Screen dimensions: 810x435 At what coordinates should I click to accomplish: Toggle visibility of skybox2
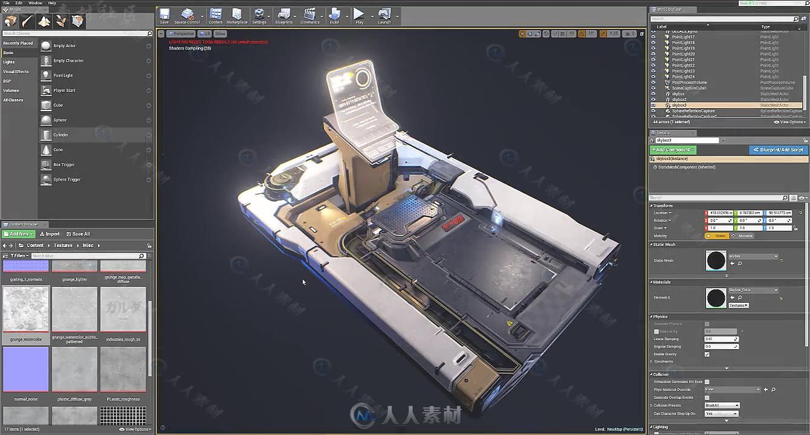click(x=653, y=100)
